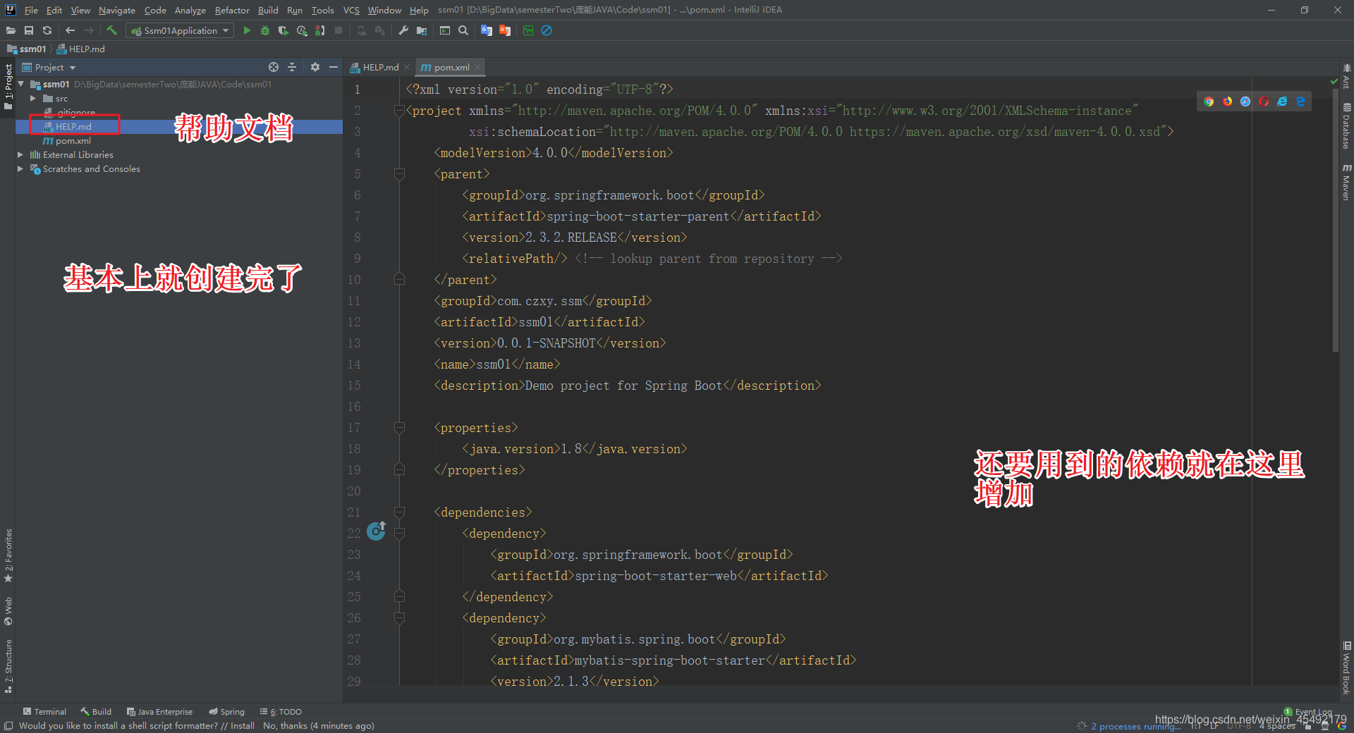Expand Scratches and Consoles node
Viewport: 1354px width, 733px height.
coord(20,168)
